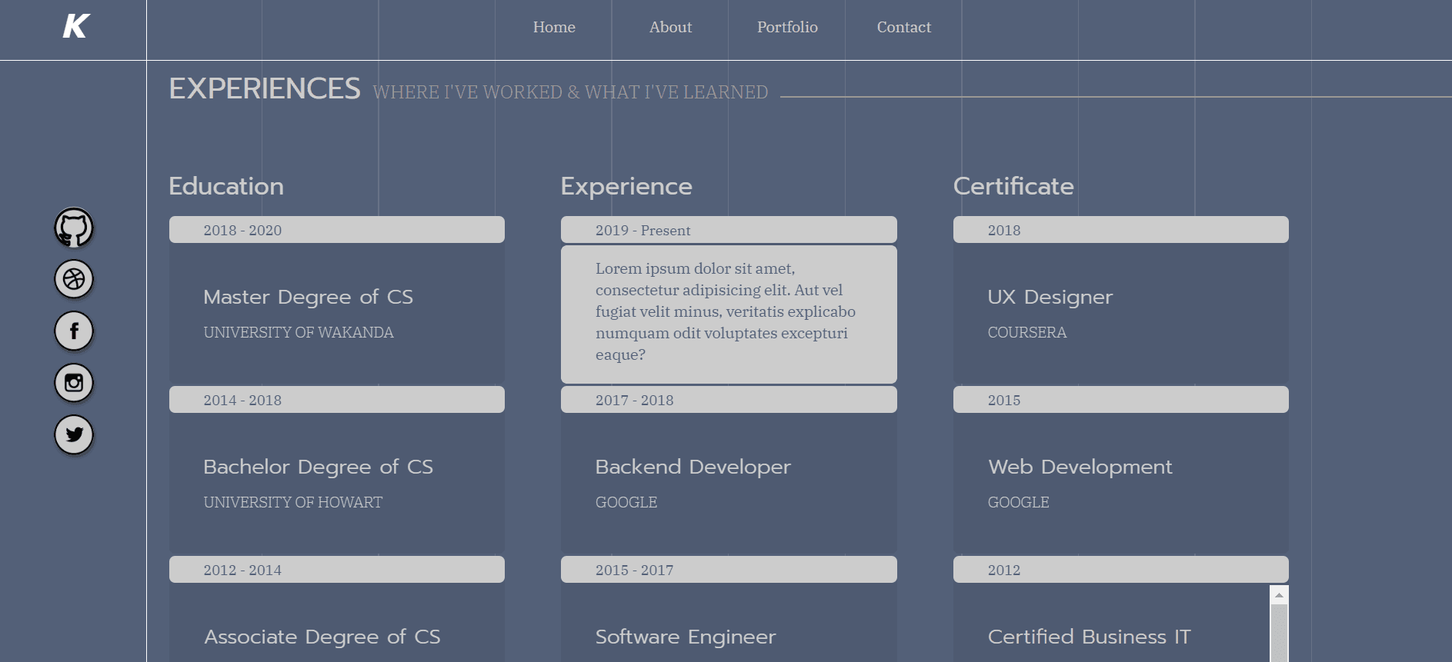The width and height of the screenshot is (1452, 662).
Task: Navigate to the Portfolio page
Action: coord(787,28)
